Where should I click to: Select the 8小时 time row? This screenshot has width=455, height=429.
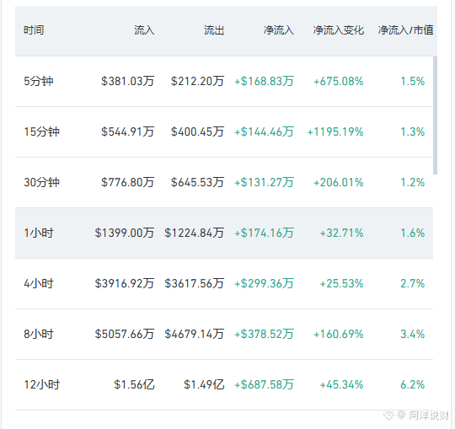tap(224, 334)
